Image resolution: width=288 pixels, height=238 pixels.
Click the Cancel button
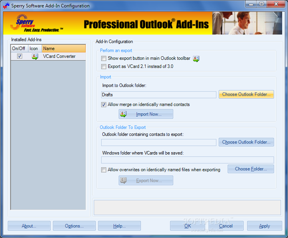coord(226,226)
